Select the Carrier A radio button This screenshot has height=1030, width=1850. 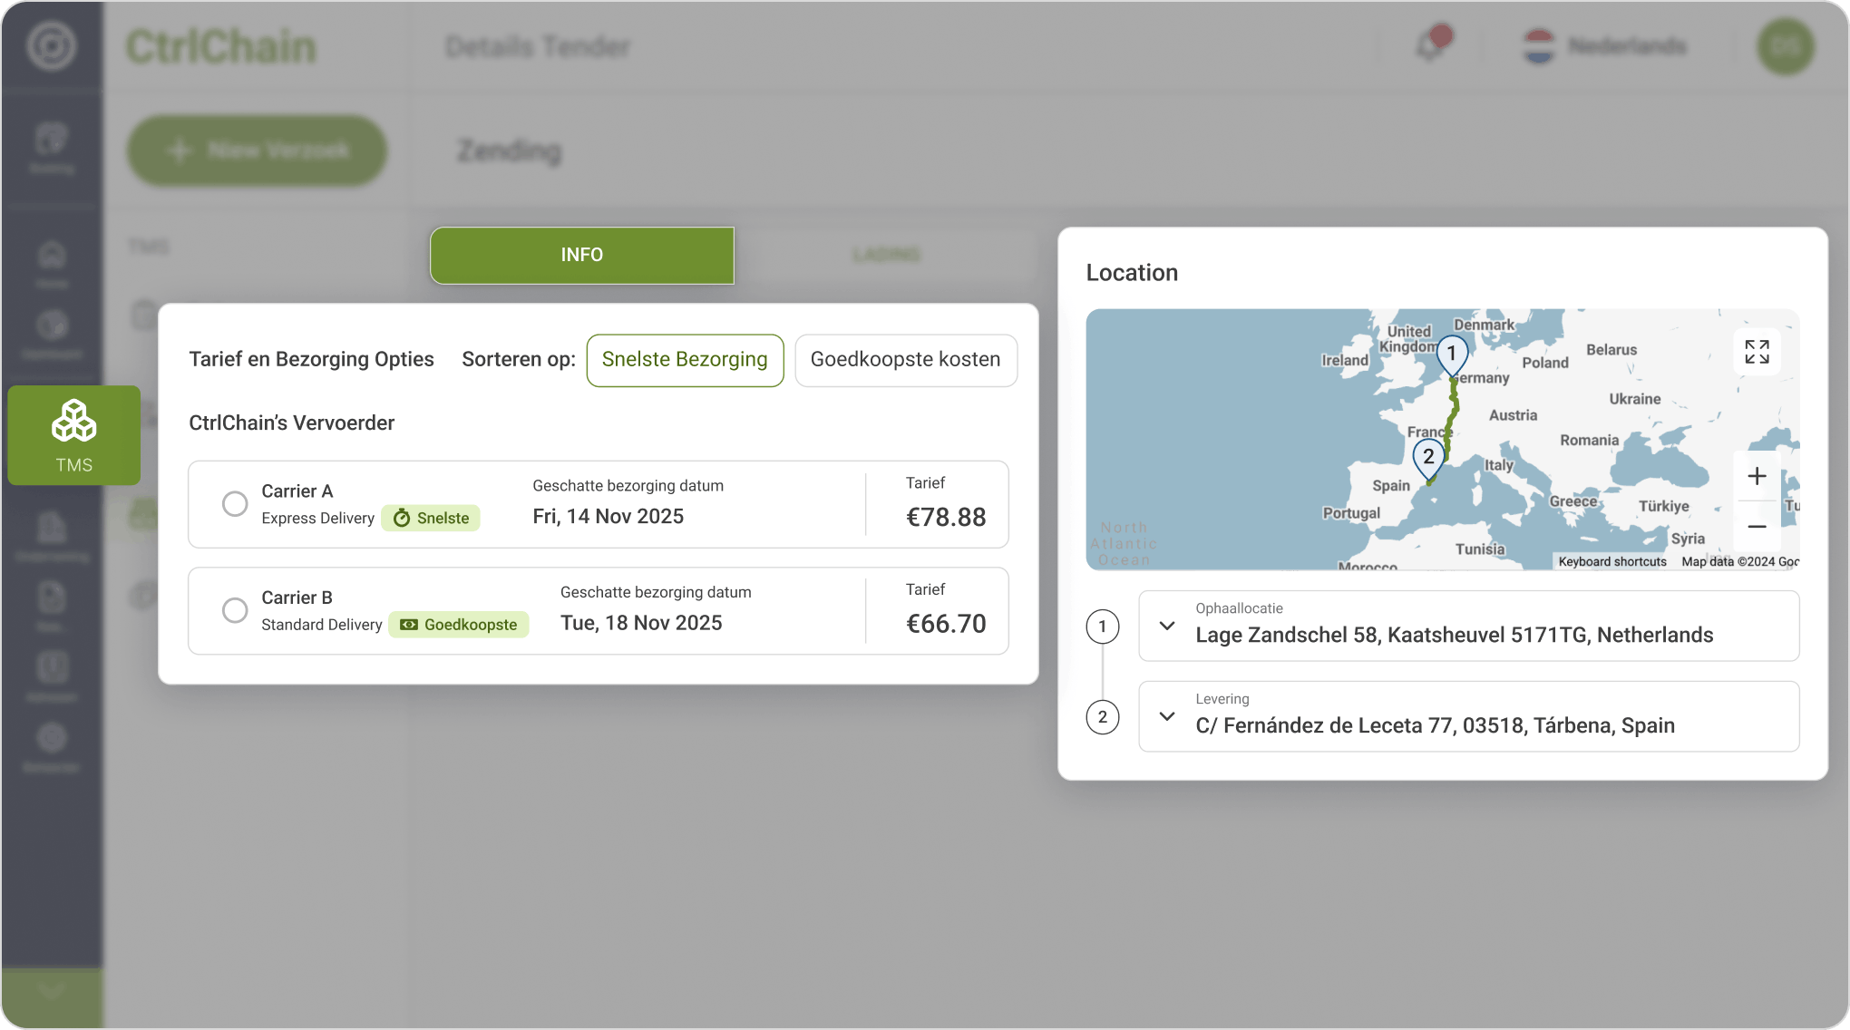point(235,504)
